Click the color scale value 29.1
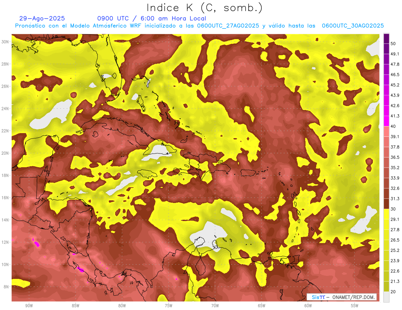 [x=395, y=219]
